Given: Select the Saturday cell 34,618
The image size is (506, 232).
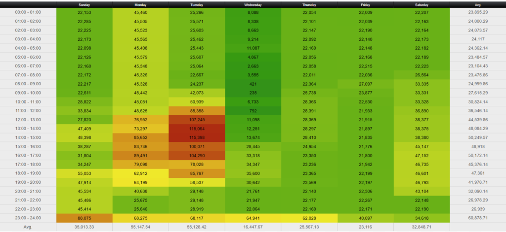Looking at the screenshot, I should click(x=422, y=218).
